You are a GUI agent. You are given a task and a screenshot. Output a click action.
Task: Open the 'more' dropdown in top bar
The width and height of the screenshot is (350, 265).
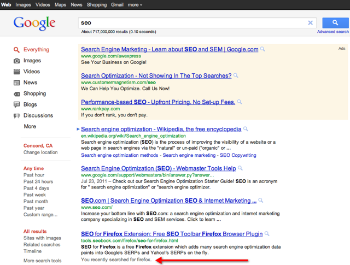pos(135,5)
